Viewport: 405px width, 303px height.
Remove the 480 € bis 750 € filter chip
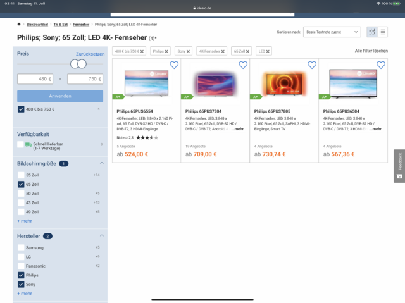[x=142, y=51]
